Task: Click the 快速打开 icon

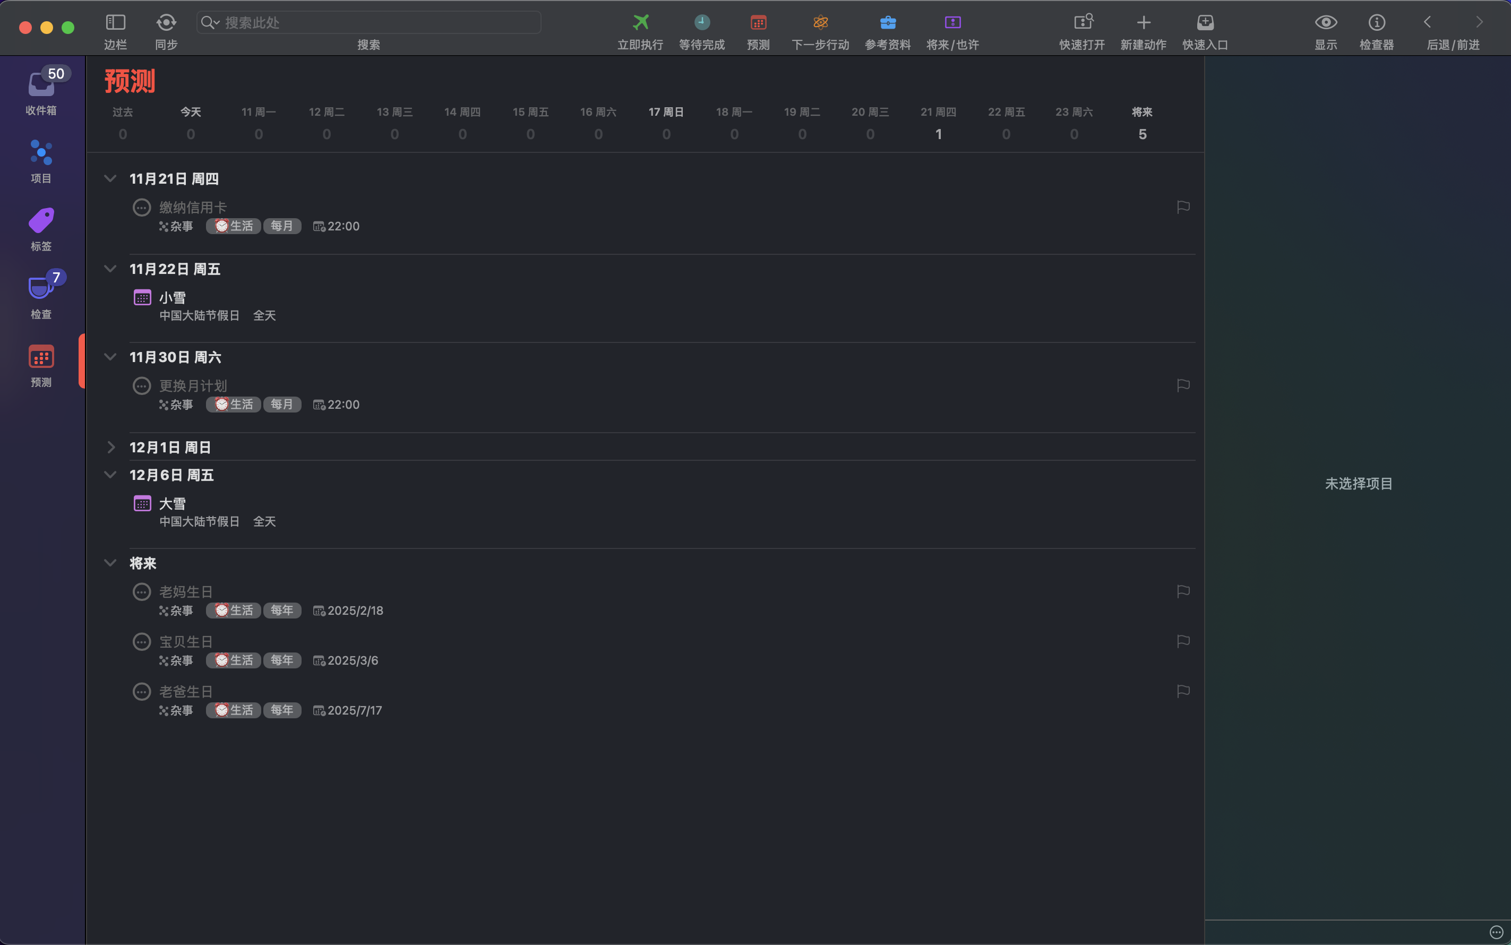Action: click(x=1083, y=22)
